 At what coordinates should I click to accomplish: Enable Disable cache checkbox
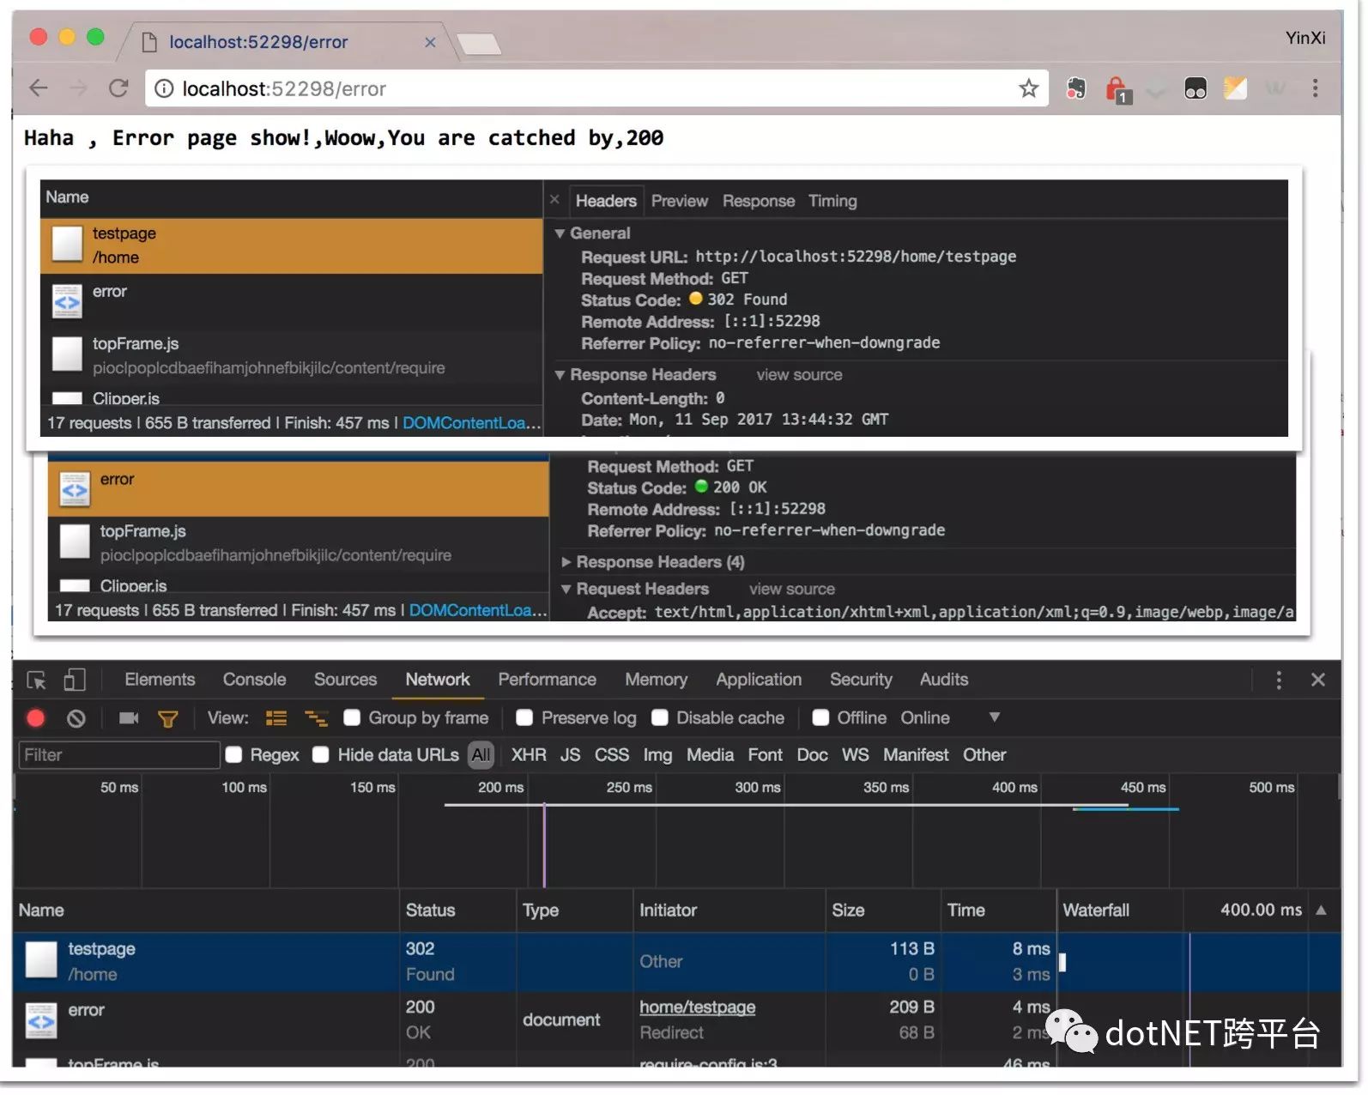pos(660,718)
